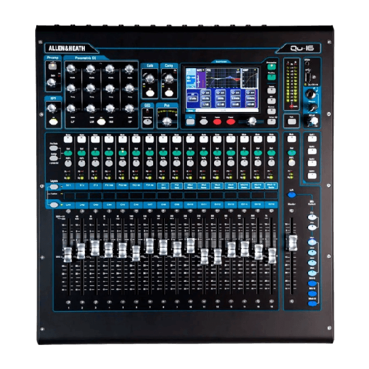Activate the Pre Fade button

click(54, 148)
